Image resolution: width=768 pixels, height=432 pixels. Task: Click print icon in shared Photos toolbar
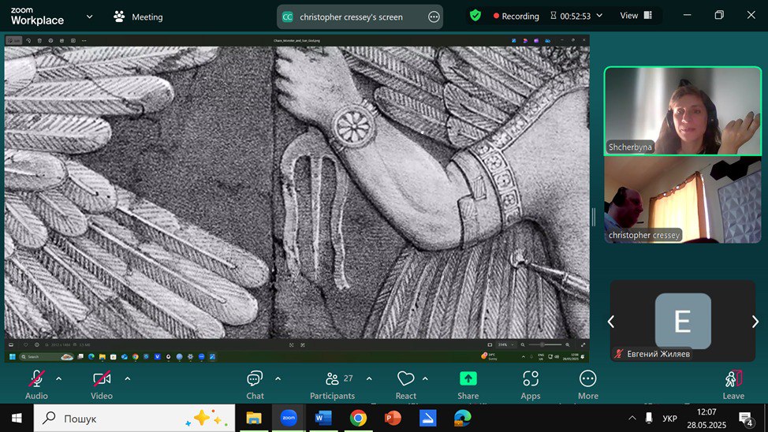51,41
